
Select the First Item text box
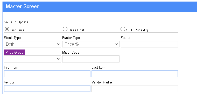47,74
